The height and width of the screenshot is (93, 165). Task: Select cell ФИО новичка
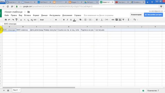click(23, 30)
